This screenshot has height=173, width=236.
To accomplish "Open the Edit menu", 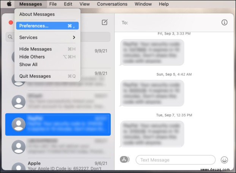I will tap(68, 4).
